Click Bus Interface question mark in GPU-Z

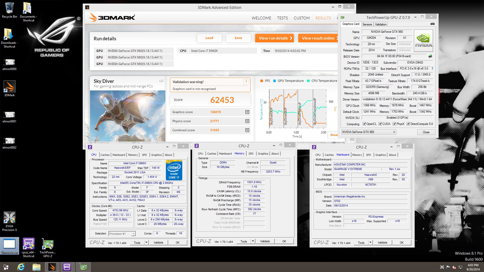tap(432, 69)
